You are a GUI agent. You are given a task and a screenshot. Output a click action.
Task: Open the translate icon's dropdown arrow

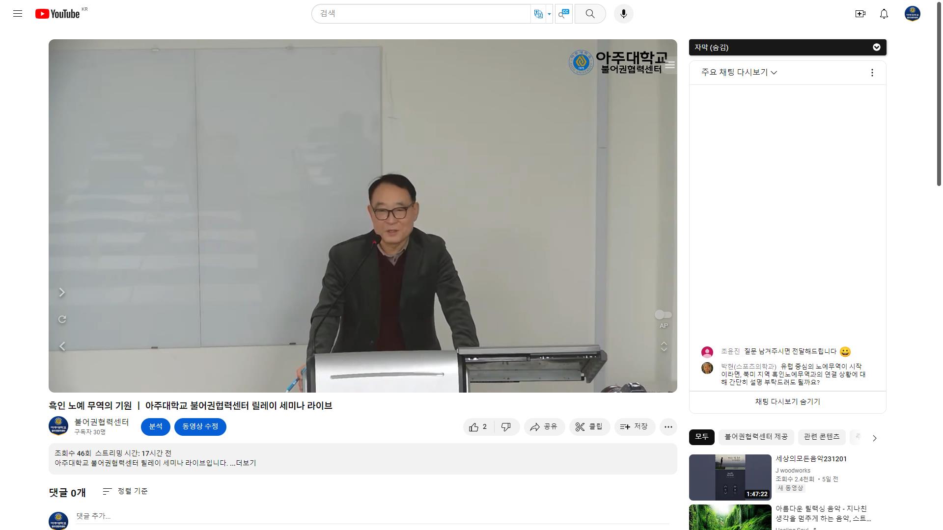pyautogui.click(x=549, y=14)
